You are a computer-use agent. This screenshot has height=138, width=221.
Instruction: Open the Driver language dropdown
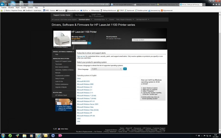[106, 69]
